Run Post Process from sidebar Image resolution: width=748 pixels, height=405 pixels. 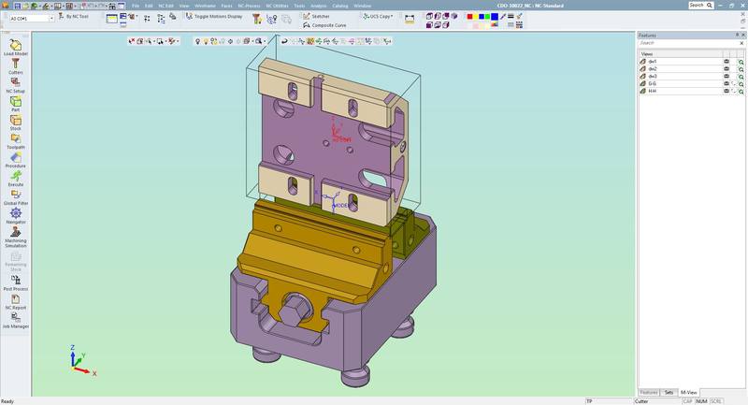[x=16, y=281]
